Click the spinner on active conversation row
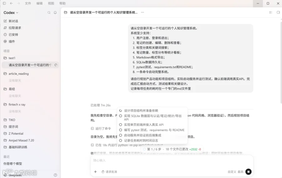 [x=56, y=65]
